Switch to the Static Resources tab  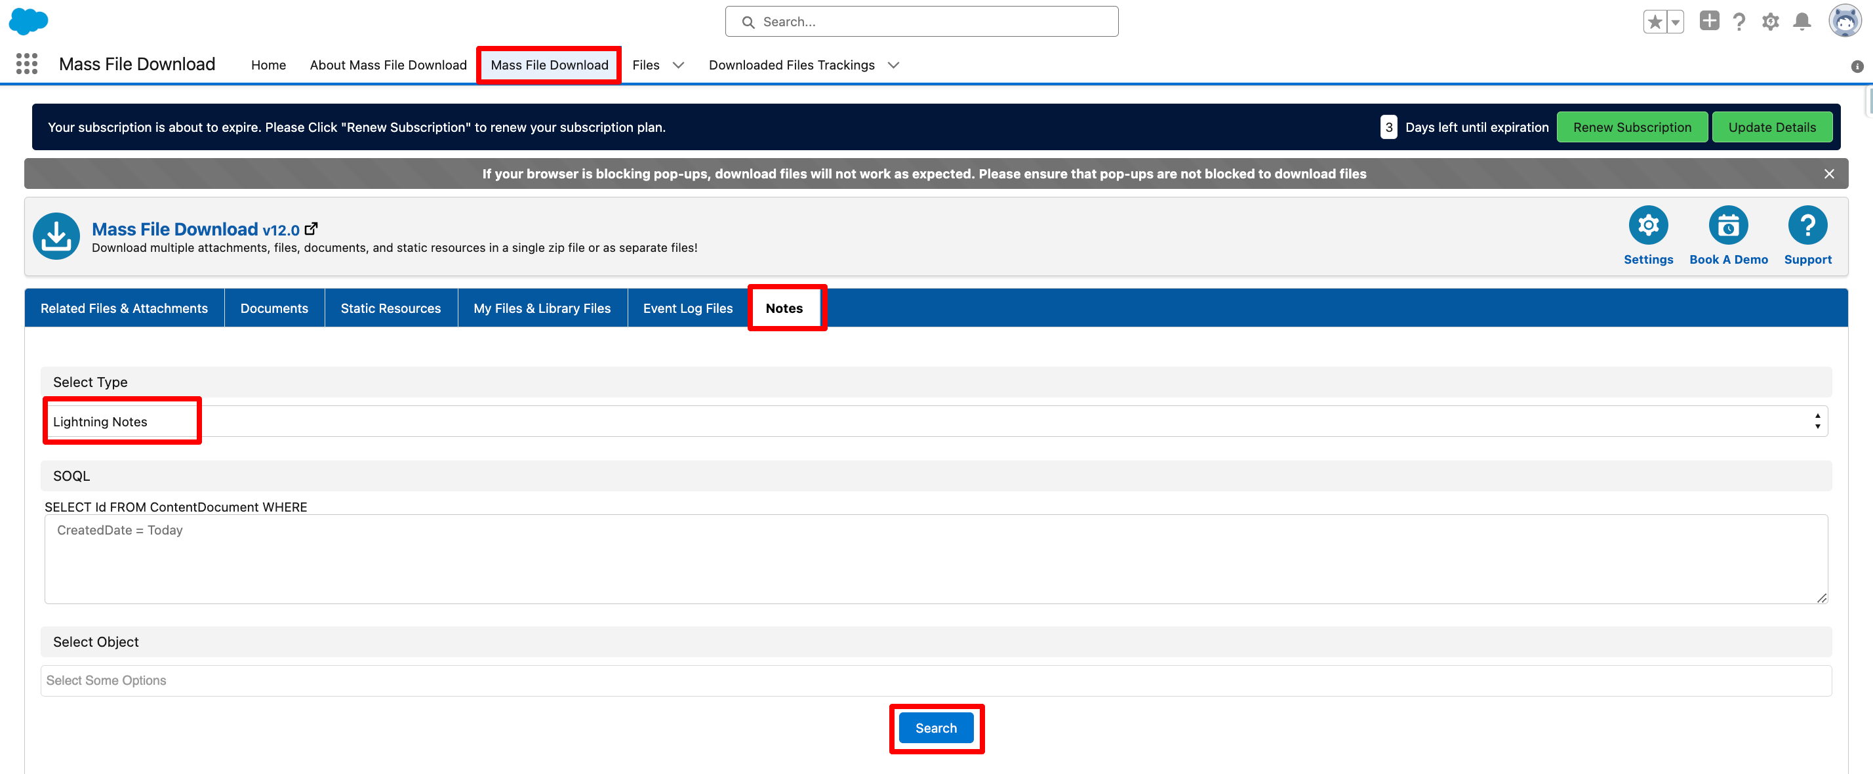point(390,308)
